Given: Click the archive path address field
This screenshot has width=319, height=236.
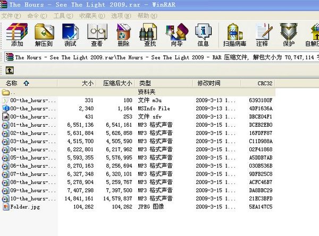Looking at the screenshot, I should point(162,57).
